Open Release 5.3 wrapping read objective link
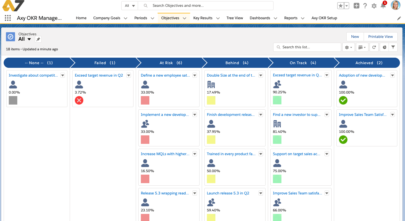 [165, 193]
